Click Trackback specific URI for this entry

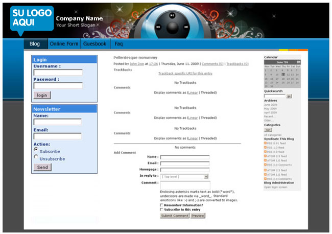pyautogui.click(x=185, y=74)
